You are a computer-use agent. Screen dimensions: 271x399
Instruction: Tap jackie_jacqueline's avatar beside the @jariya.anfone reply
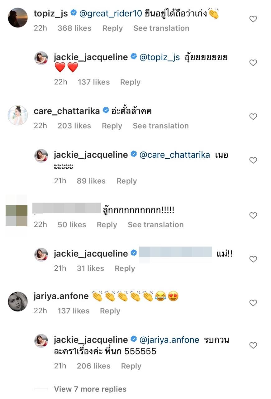(41, 341)
